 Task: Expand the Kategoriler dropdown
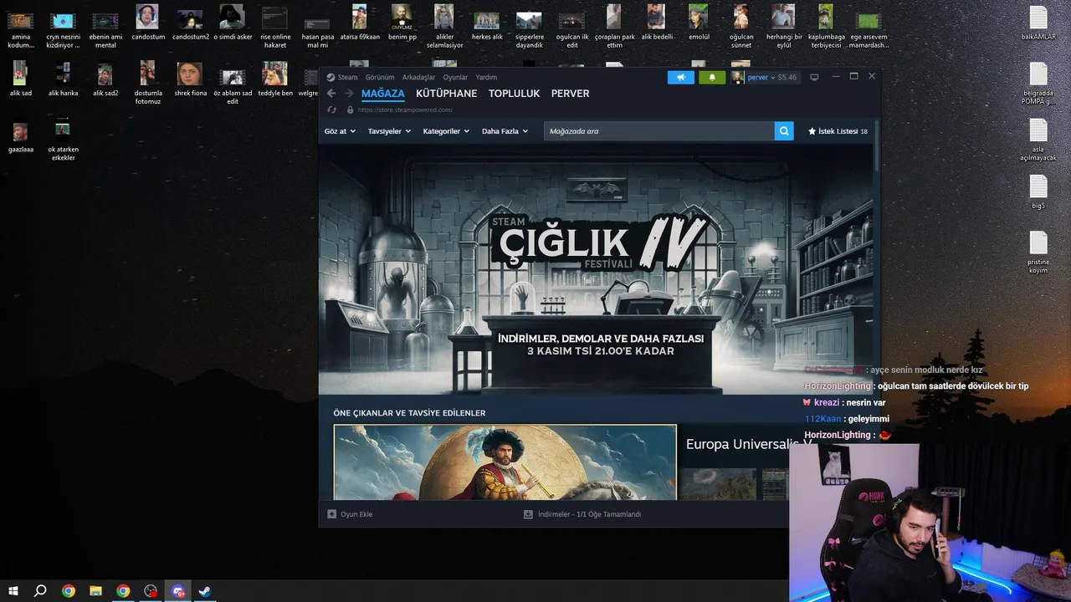tap(446, 131)
